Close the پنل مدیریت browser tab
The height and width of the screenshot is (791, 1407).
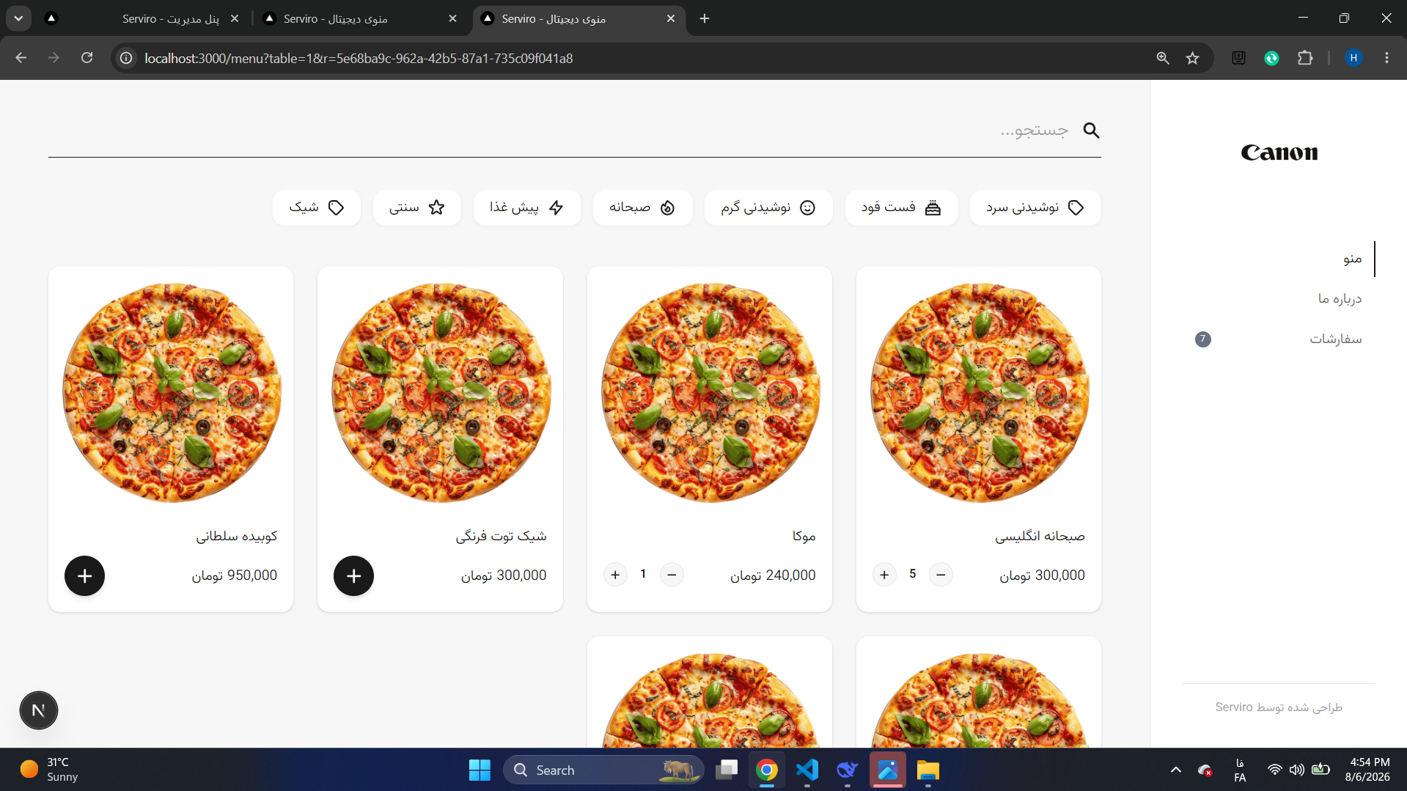235,18
